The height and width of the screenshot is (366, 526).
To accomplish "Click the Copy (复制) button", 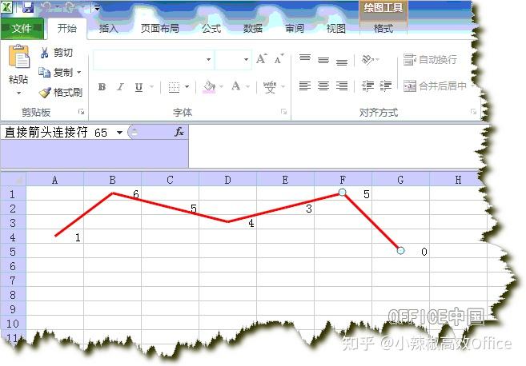I will [x=55, y=72].
